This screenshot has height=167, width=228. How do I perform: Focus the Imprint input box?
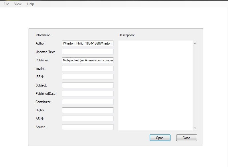point(88,69)
